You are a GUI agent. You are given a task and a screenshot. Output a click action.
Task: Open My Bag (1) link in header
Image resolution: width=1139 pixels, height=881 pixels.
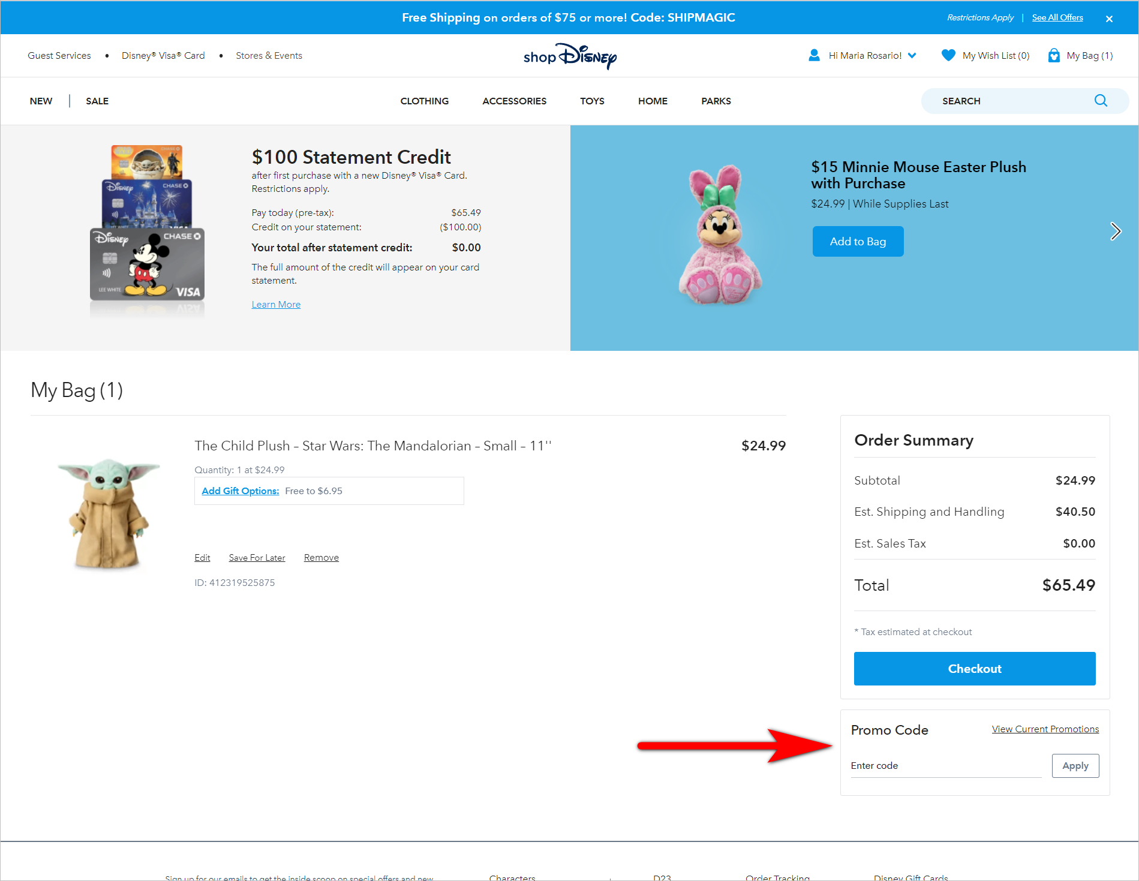[x=1089, y=55]
